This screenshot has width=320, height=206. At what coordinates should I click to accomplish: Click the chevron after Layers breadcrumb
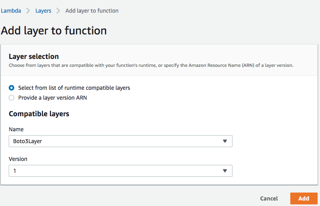click(58, 11)
